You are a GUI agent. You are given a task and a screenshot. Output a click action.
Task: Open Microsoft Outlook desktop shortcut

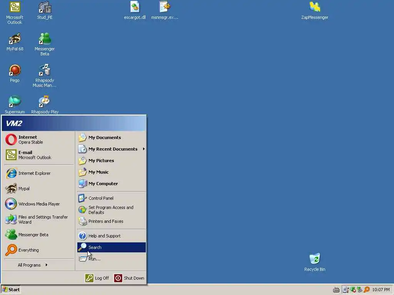click(x=15, y=13)
